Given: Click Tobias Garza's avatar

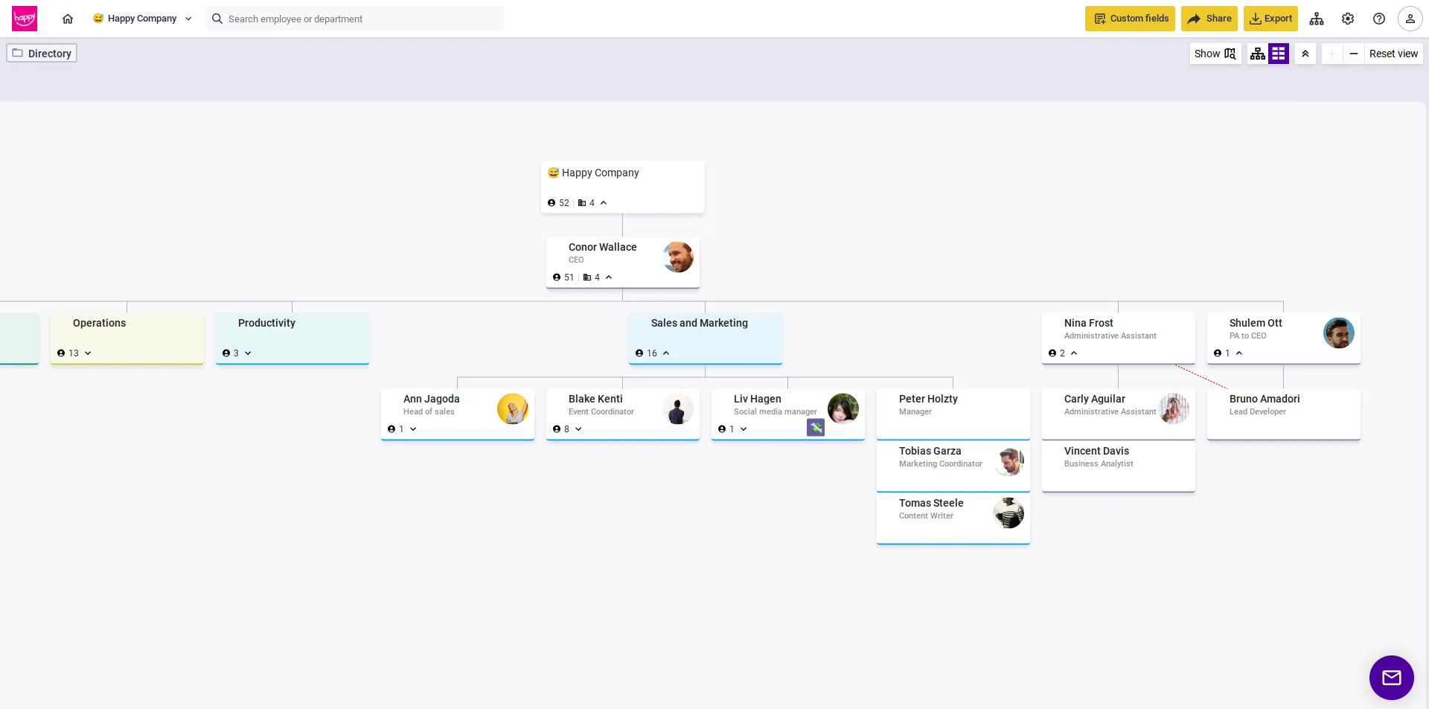Looking at the screenshot, I should tap(1008, 461).
